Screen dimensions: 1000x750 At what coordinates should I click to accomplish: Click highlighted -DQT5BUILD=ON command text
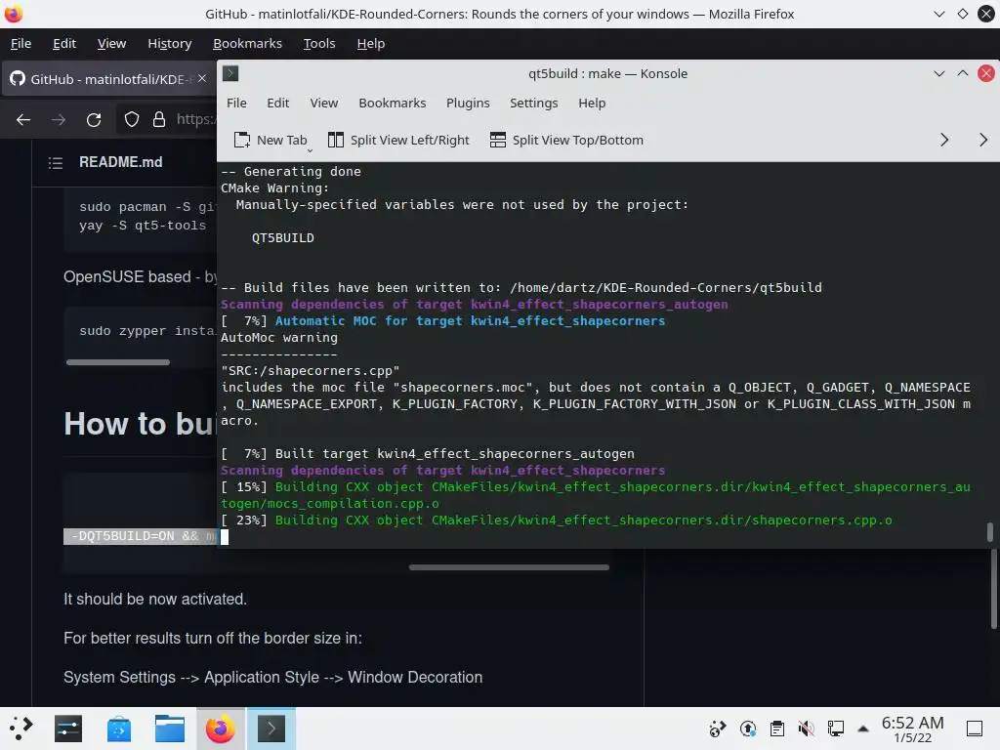point(141,536)
